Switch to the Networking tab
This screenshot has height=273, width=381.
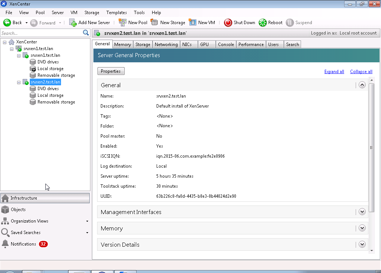166,45
